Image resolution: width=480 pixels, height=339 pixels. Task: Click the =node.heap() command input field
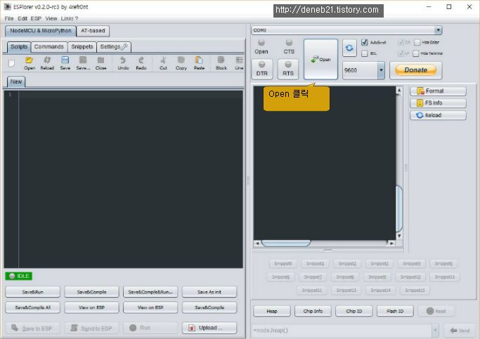[x=341, y=331]
